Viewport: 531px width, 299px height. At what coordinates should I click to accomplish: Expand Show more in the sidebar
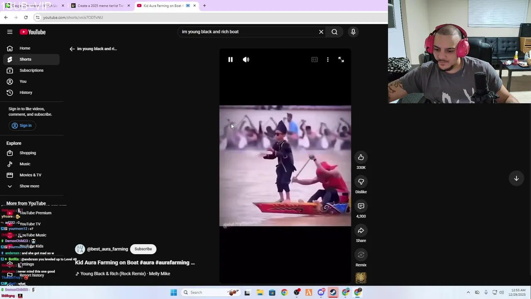click(31, 186)
